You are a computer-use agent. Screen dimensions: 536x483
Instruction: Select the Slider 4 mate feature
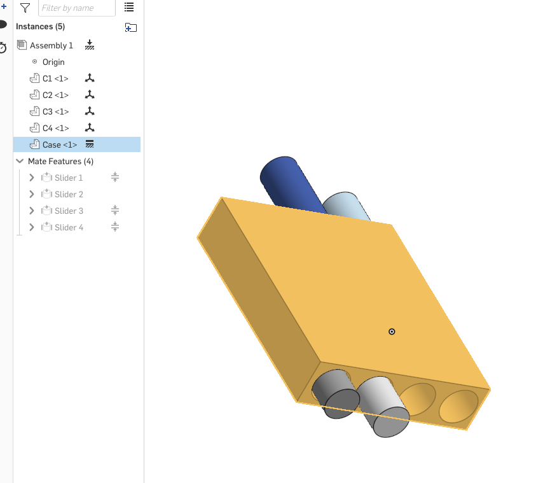click(x=69, y=227)
